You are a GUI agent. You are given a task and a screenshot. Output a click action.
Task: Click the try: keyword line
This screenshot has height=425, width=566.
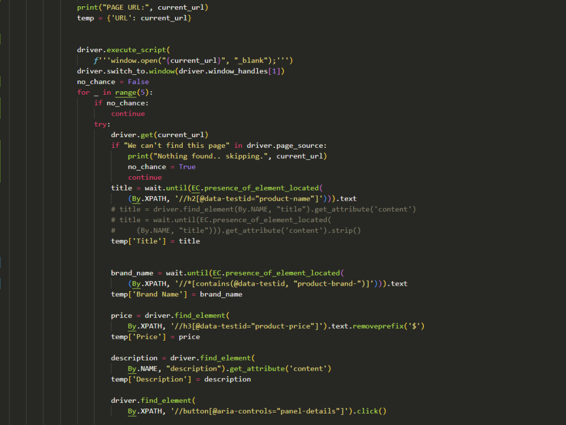tap(102, 124)
